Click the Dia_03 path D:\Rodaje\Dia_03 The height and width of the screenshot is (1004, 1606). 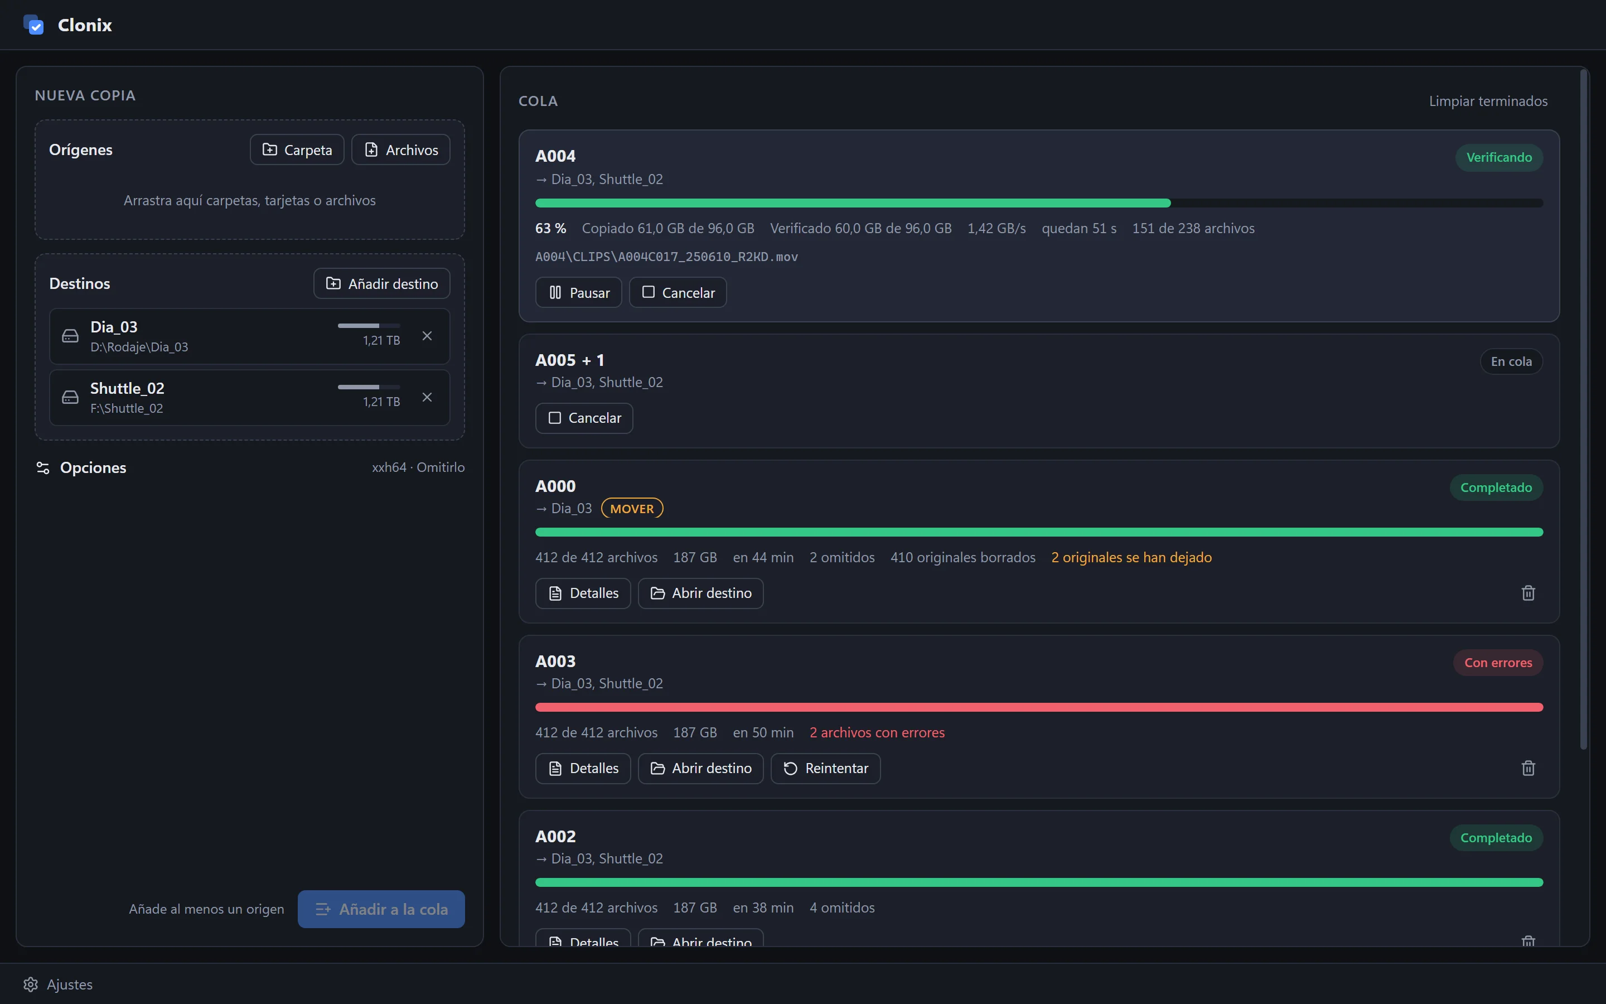(139, 346)
